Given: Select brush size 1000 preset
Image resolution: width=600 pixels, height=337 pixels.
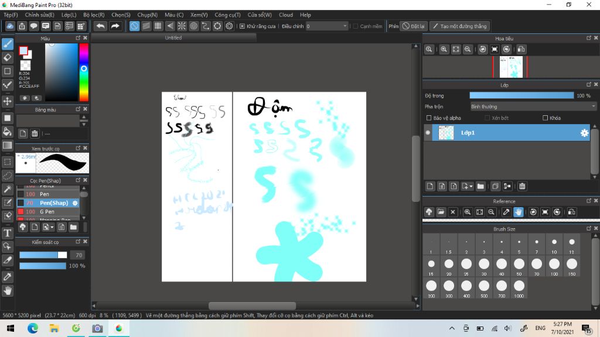Looking at the screenshot, I should [x=519, y=288].
